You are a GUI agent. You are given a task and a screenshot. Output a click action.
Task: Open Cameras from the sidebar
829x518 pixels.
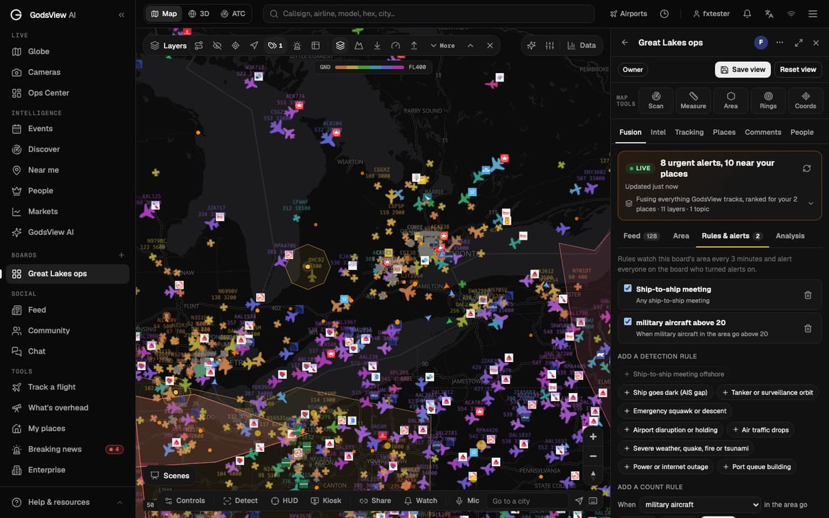pos(68,72)
